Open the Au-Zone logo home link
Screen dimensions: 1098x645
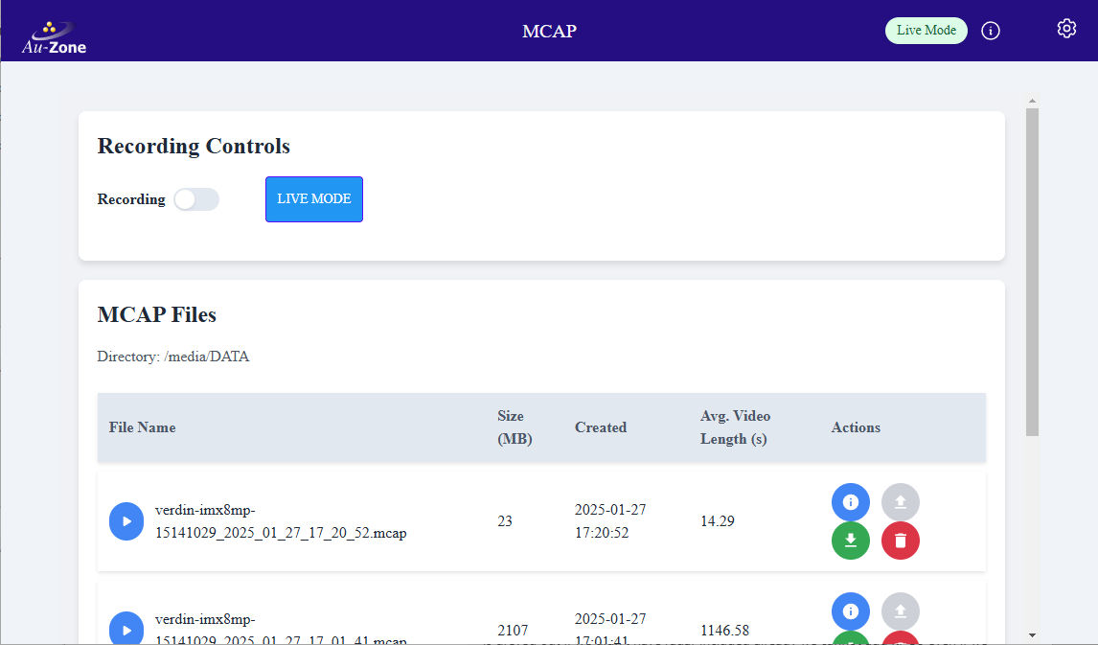(54, 37)
